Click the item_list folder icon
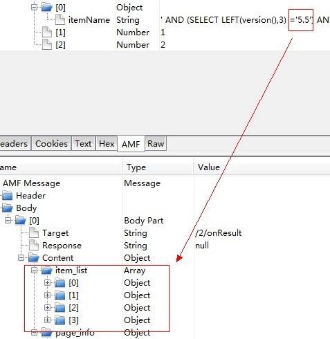 coord(47,270)
